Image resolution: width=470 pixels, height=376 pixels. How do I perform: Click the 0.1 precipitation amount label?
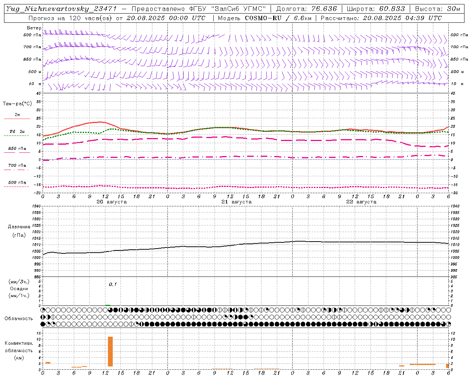click(x=113, y=285)
